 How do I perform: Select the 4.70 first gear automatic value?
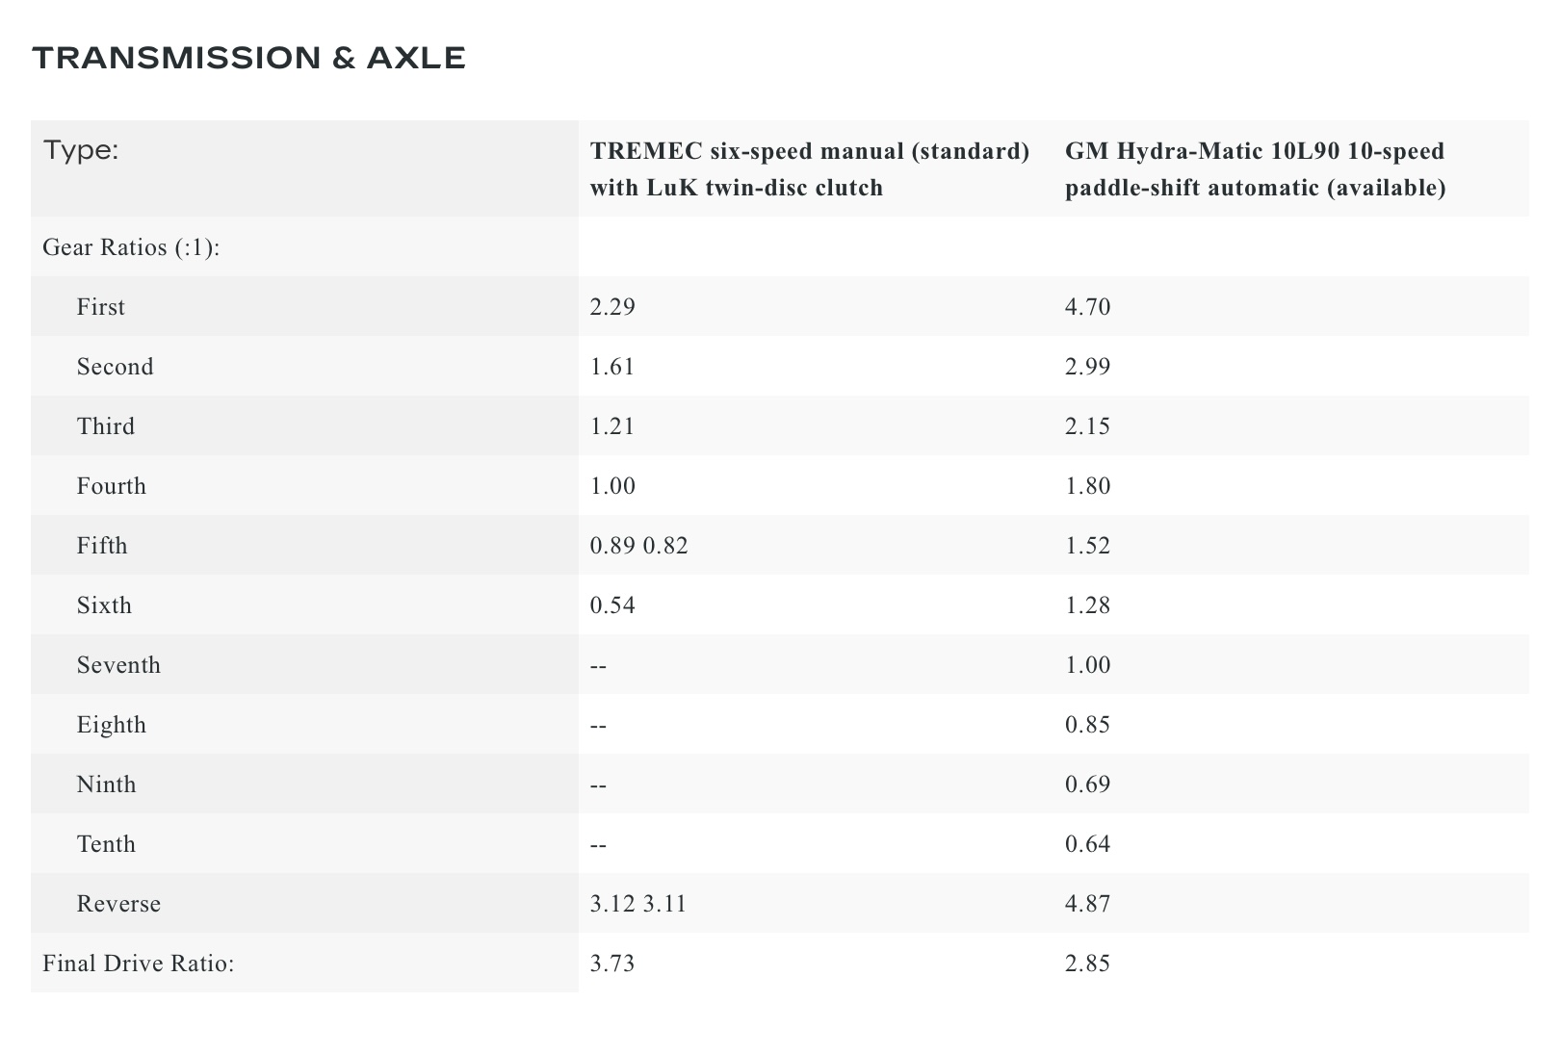[x=1088, y=307]
